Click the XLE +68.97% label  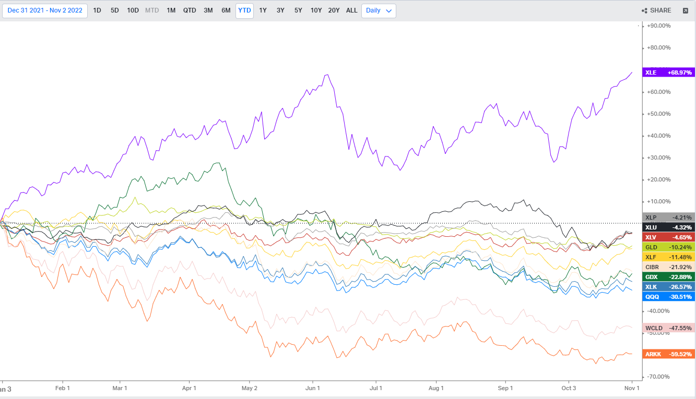669,72
